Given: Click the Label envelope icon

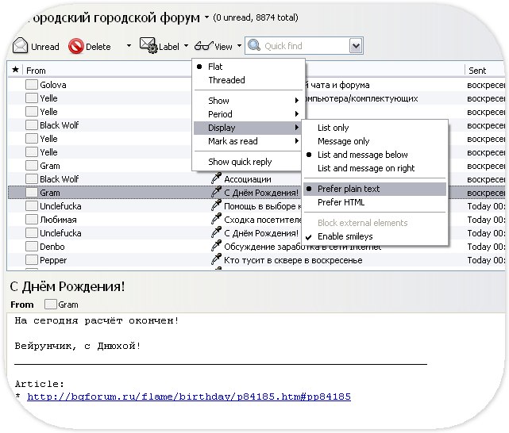Looking at the screenshot, I should tap(148, 46).
